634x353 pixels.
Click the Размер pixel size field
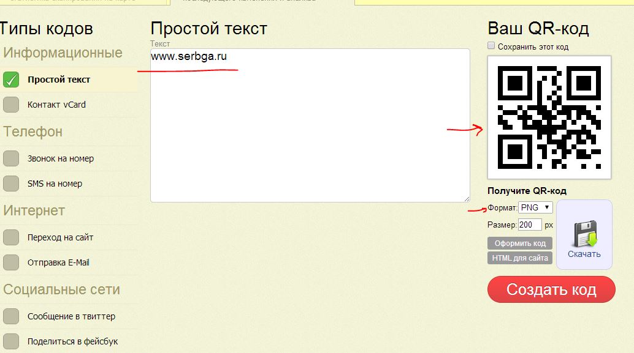pos(530,225)
